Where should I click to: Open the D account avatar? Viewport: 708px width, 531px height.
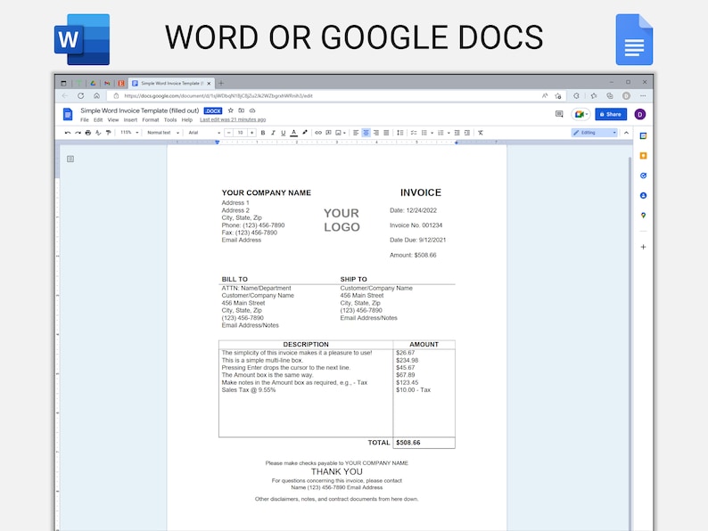[640, 114]
